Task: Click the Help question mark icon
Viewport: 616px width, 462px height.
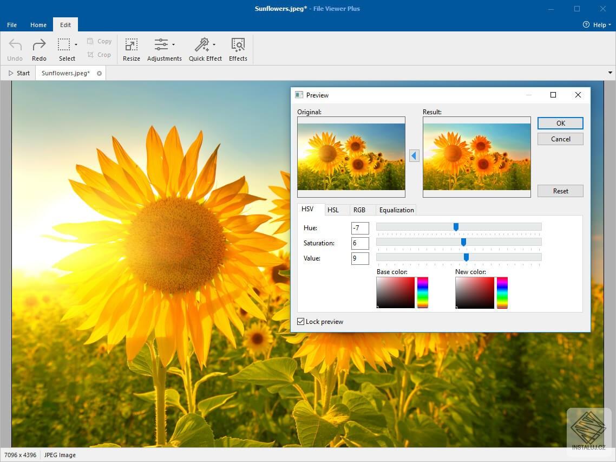Action: (586, 24)
